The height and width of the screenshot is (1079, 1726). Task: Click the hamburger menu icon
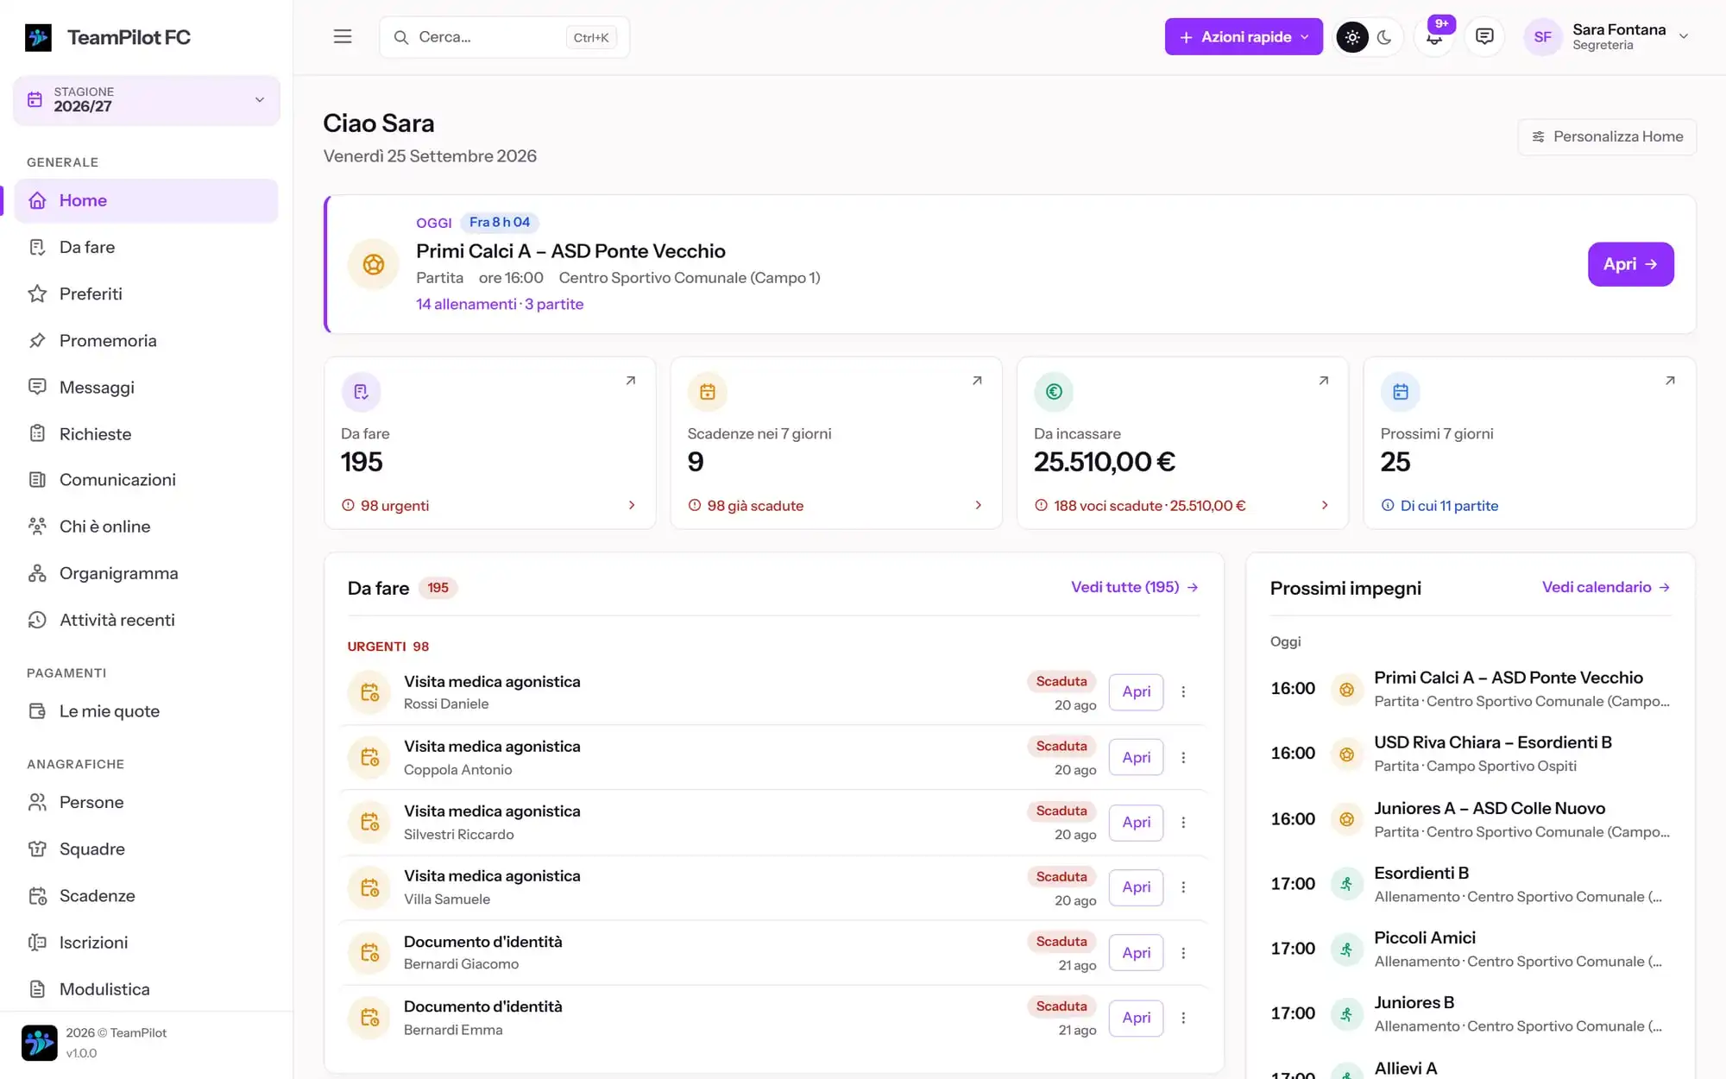pos(343,36)
